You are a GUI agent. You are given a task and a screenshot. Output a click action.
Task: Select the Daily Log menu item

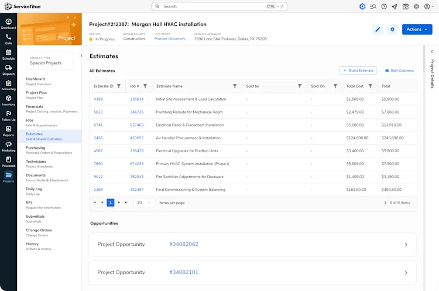point(50,191)
